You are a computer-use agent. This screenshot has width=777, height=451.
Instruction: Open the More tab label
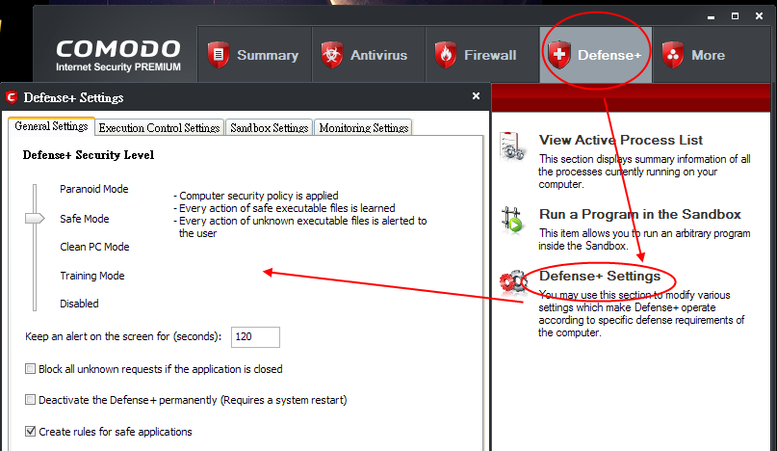(x=708, y=55)
